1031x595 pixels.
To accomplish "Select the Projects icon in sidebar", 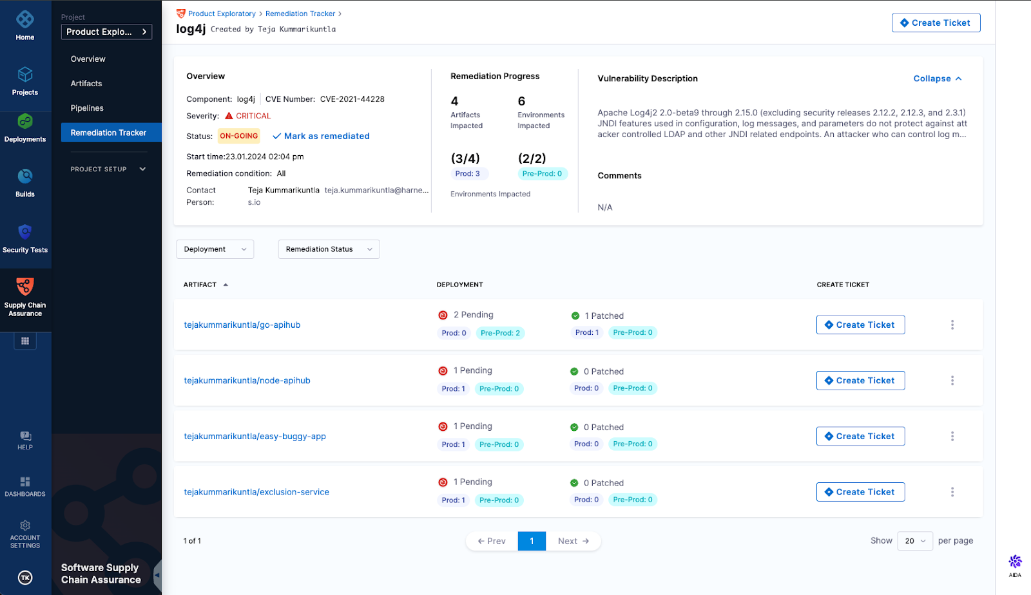I will click(x=25, y=80).
